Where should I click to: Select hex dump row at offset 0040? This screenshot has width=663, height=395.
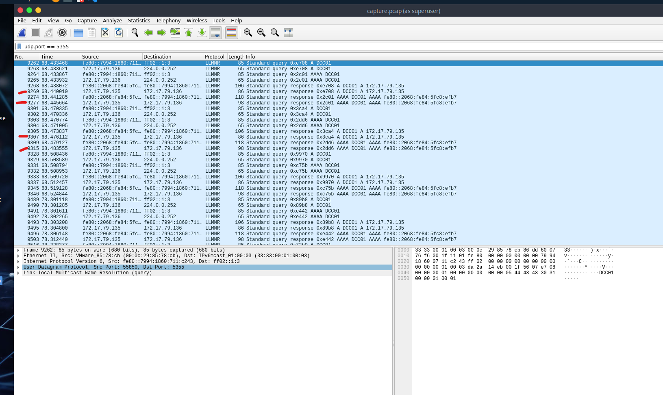point(485,273)
